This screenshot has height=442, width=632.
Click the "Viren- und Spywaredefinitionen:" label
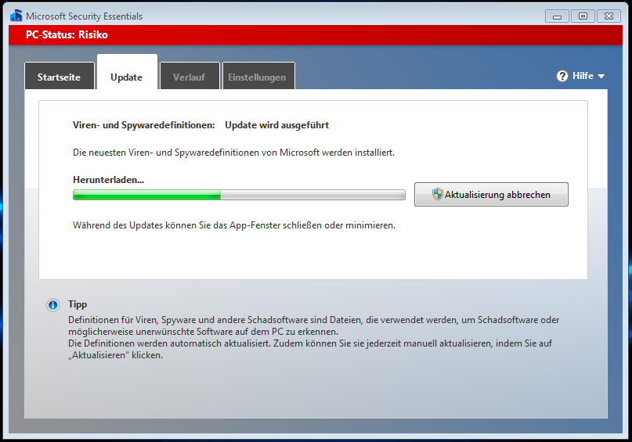pyautogui.click(x=144, y=125)
